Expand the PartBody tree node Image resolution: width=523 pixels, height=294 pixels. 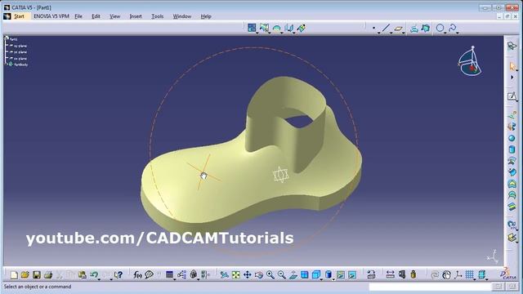[7, 65]
